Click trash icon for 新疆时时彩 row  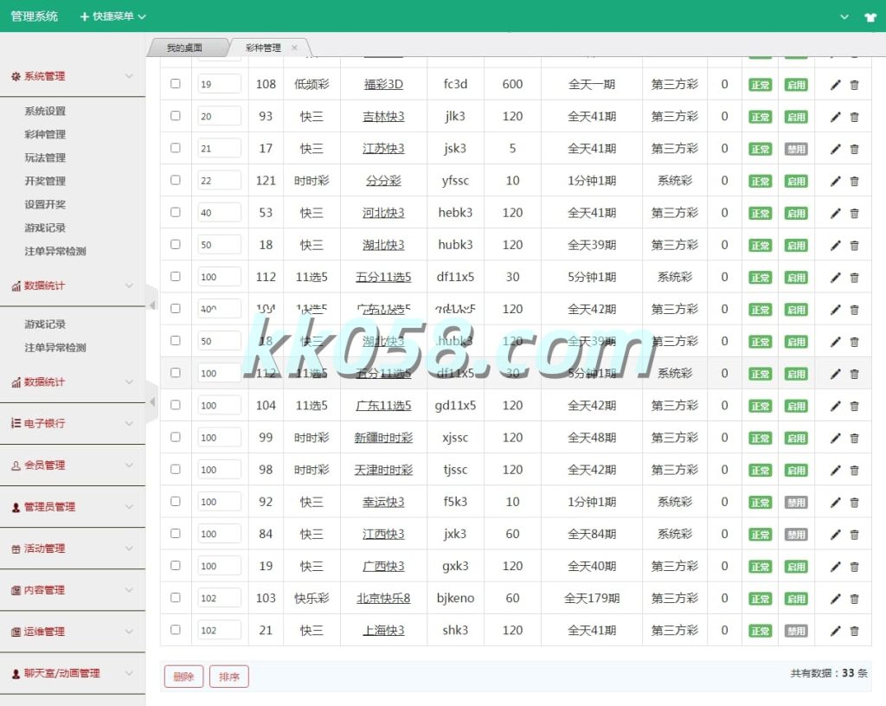click(x=855, y=438)
